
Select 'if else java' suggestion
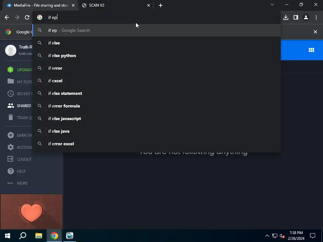coord(156,131)
